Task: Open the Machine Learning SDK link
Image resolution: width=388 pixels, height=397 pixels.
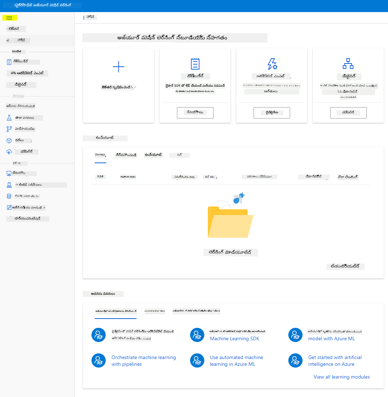Action: 235,338
